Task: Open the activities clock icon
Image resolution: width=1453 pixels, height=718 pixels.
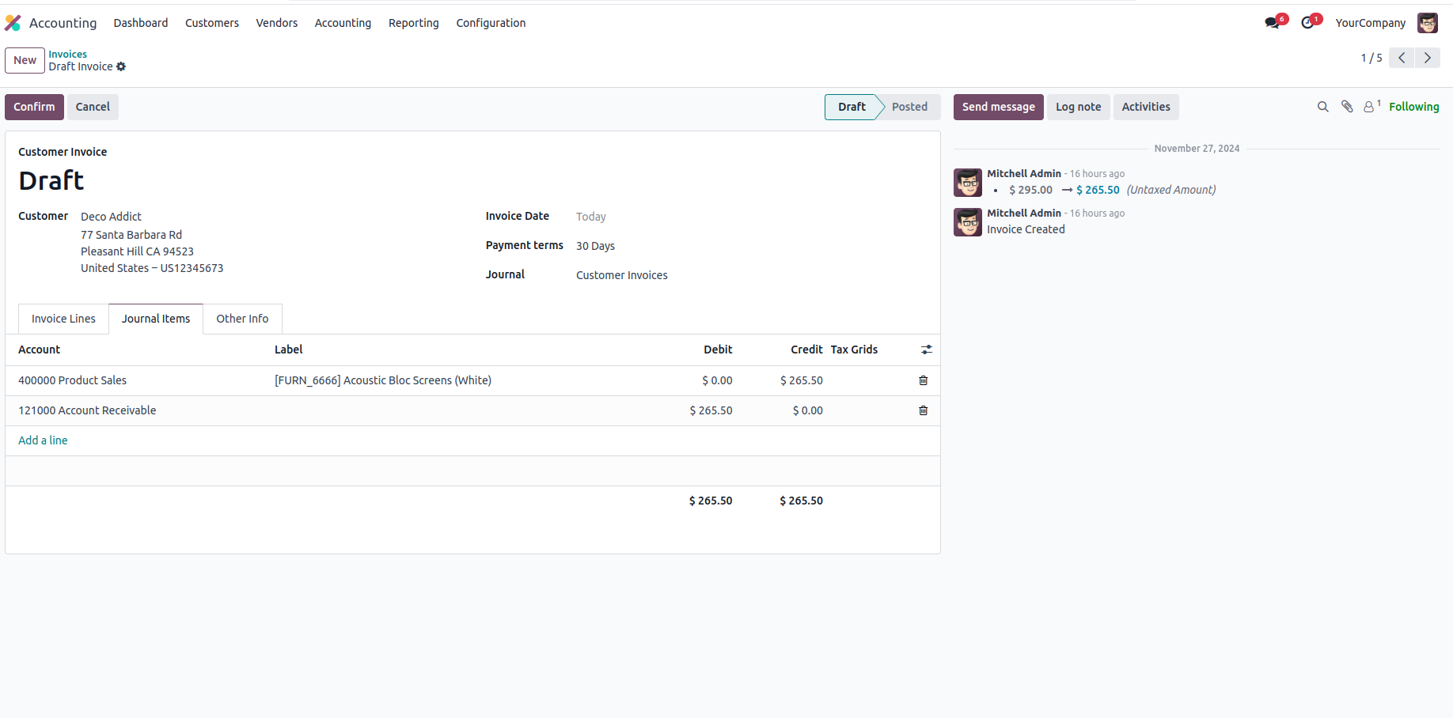Action: [x=1307, y=23]
